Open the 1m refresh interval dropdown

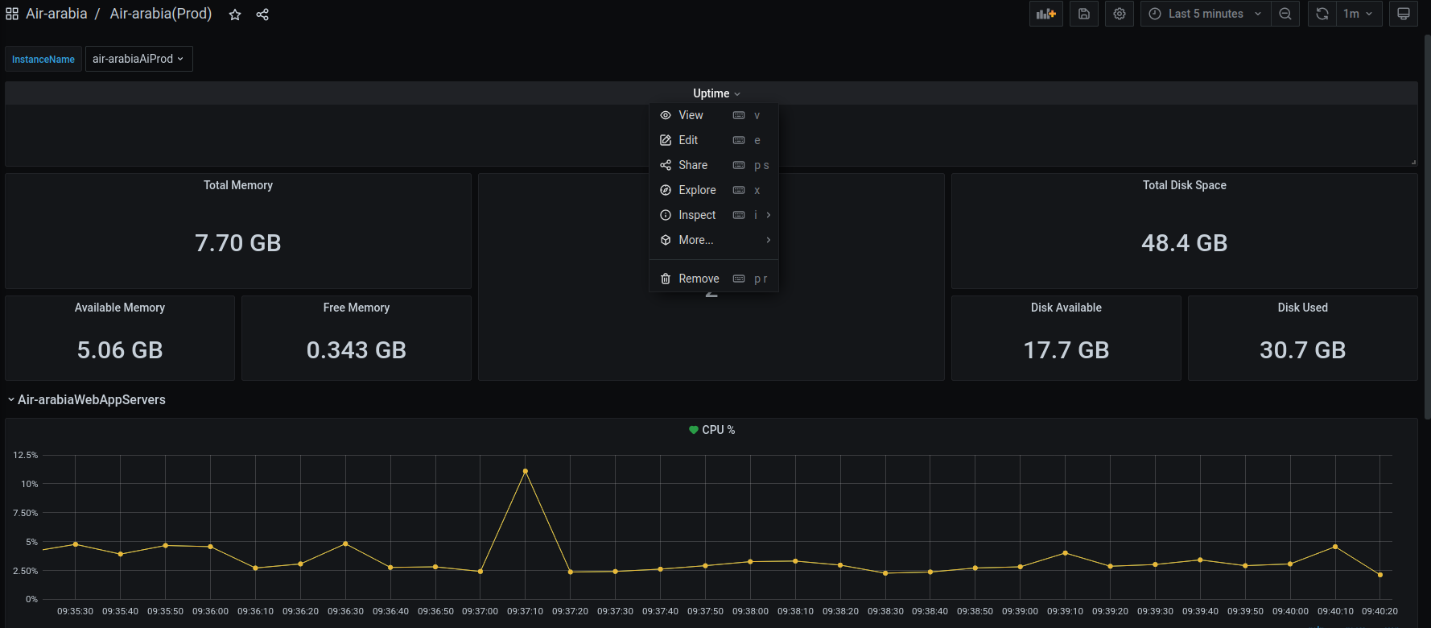pyautogui.click(x=1359, y=14)
